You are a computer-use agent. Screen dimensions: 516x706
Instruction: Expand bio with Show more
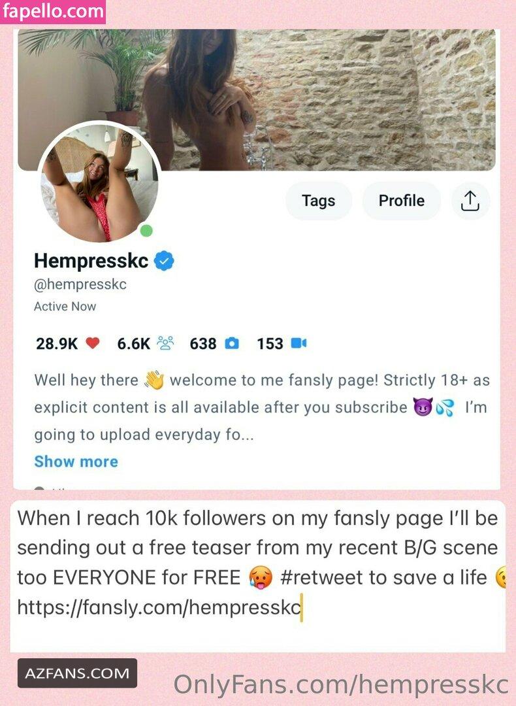(76, 462)
